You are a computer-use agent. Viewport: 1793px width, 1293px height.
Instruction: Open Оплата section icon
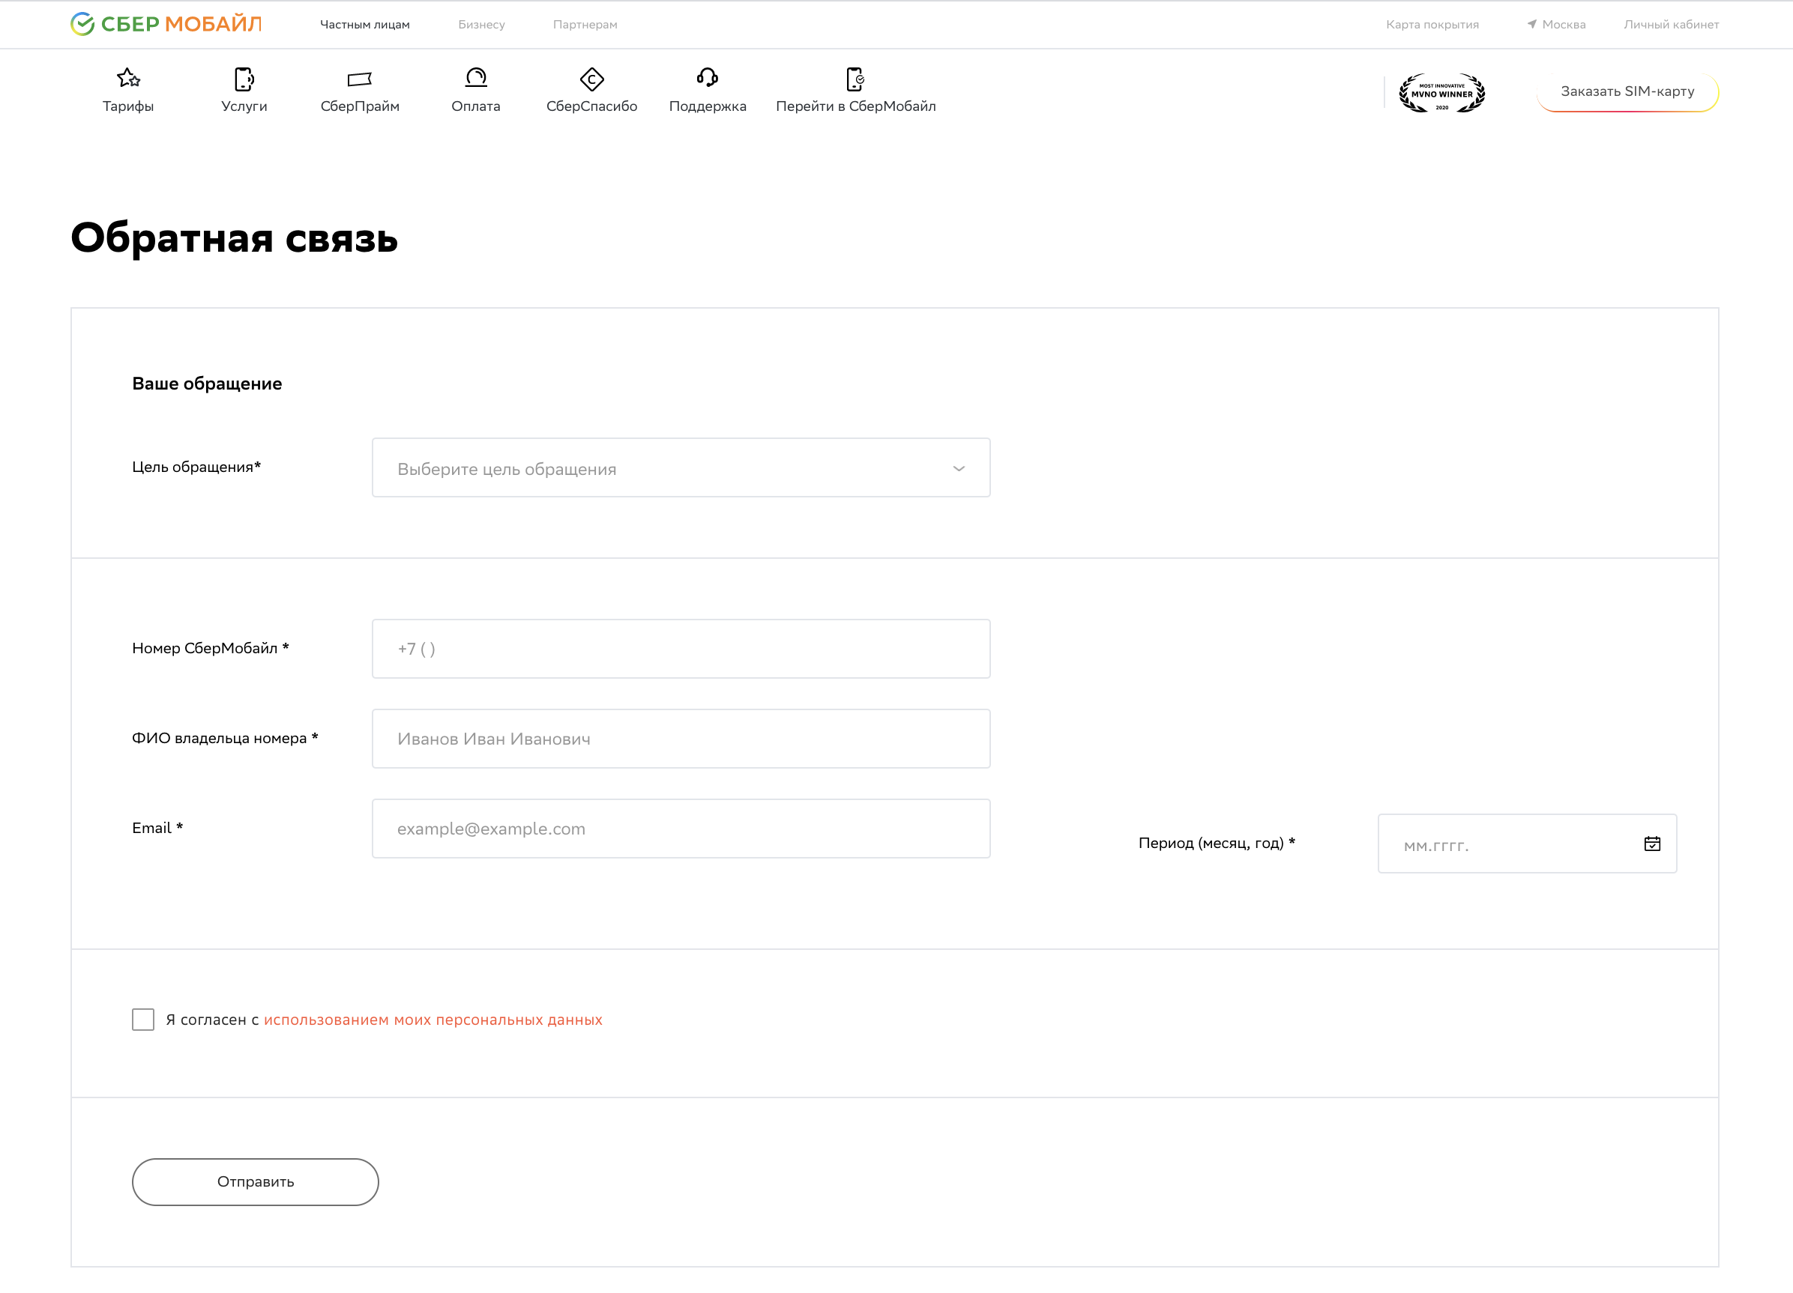476,77
